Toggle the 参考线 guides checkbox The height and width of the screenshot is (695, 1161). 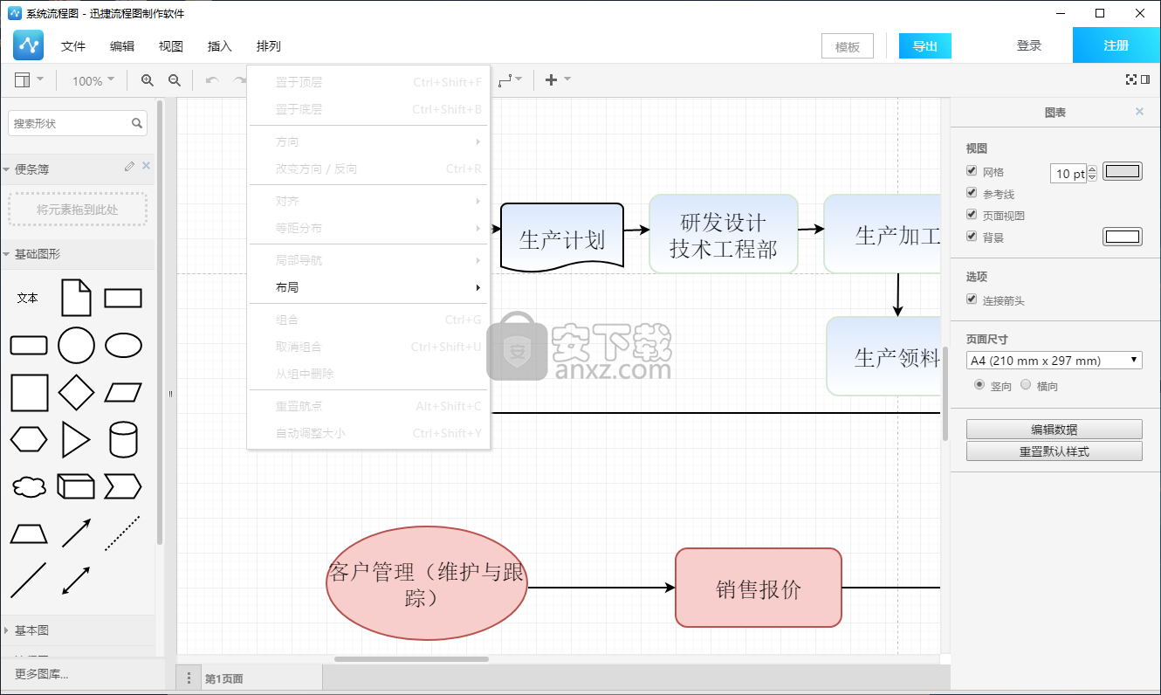point(972,193)
